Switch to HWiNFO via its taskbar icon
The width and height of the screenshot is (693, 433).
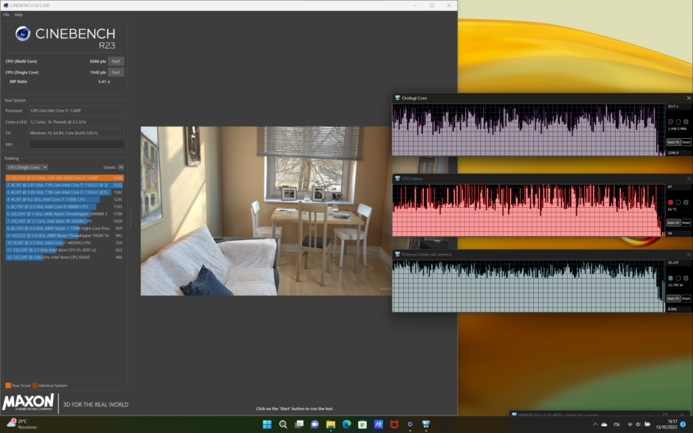pyautogui.click(x=426, y=424)
